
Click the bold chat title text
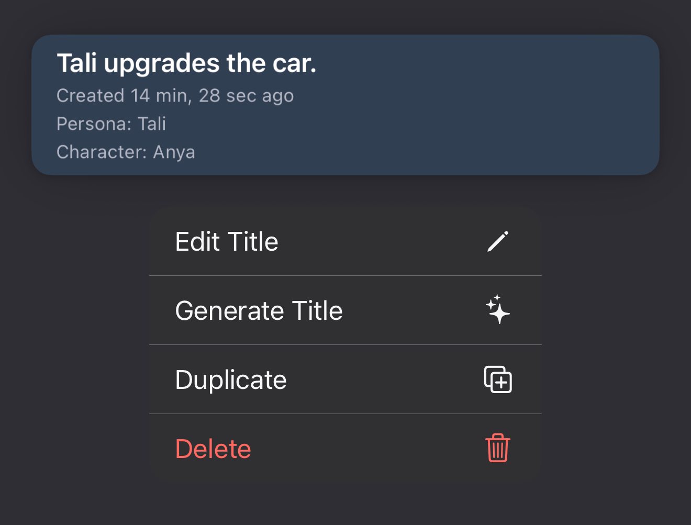click(186, 63)
